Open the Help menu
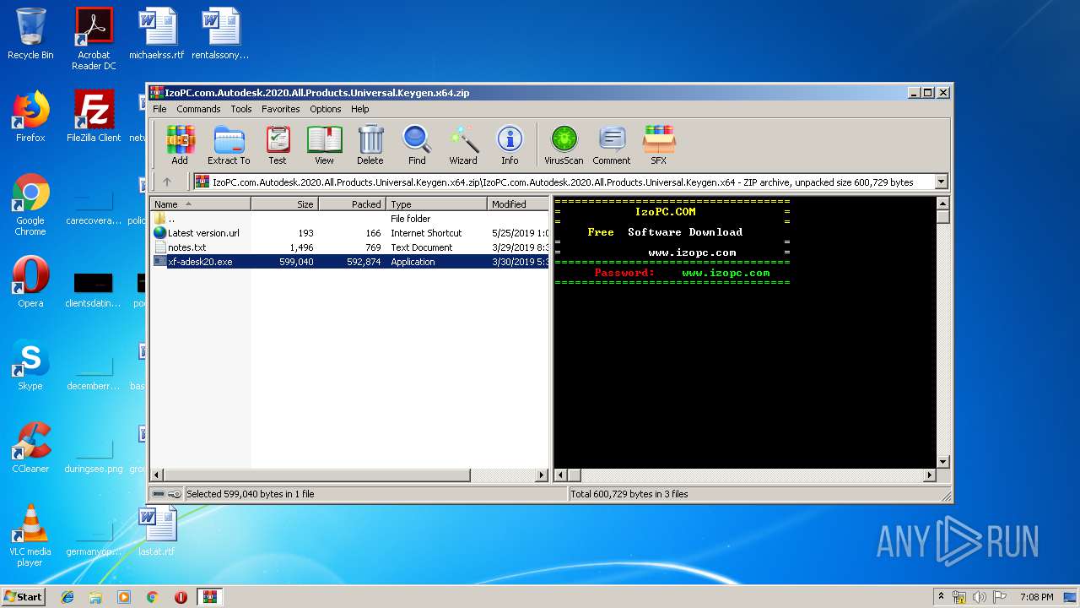1080x608 pixels. [360, 109]
